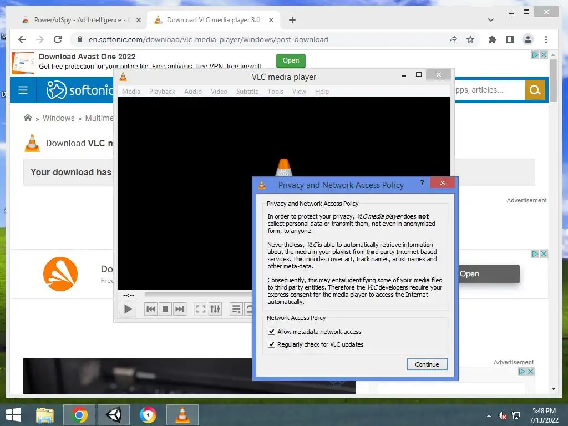
Task: Open the Tools menu in VLC
Action: click(x=275, y=92)
